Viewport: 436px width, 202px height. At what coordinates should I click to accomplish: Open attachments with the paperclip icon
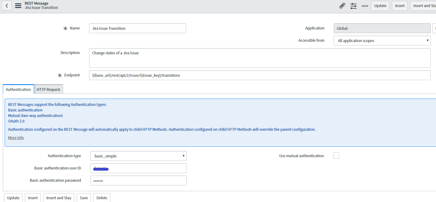tap(342, 6)
